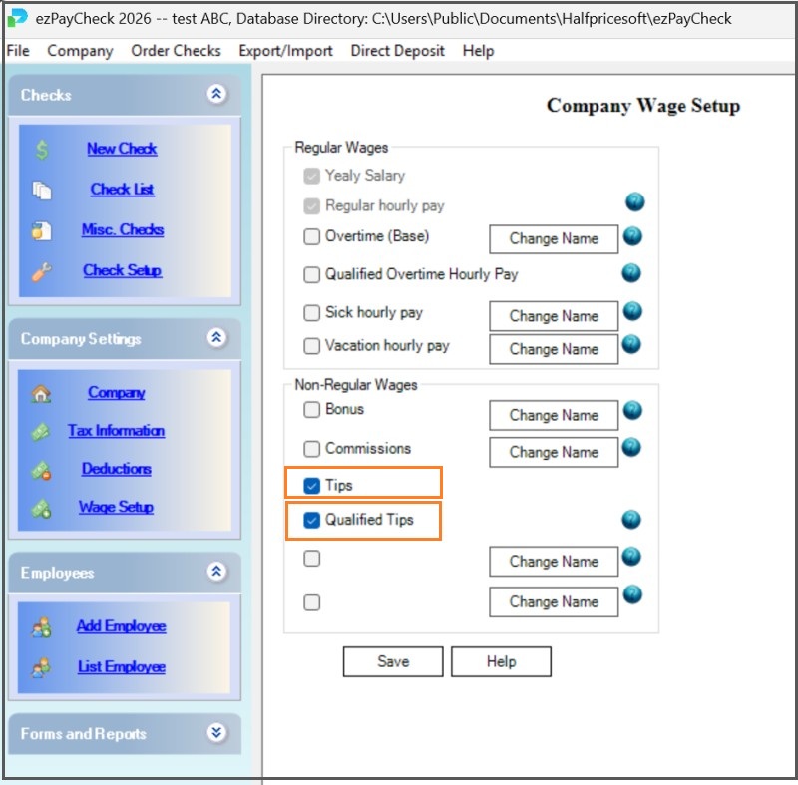The width and height of the screenshot is (798, 785).
Task: Check the Bonus wage checkbox
Action: [x=312, y=409]
